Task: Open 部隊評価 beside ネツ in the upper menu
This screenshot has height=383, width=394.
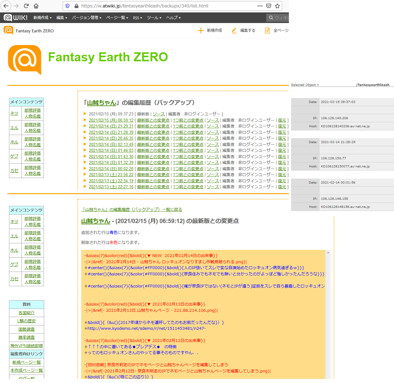Action: pyautogui.click(x=33, y=110)
